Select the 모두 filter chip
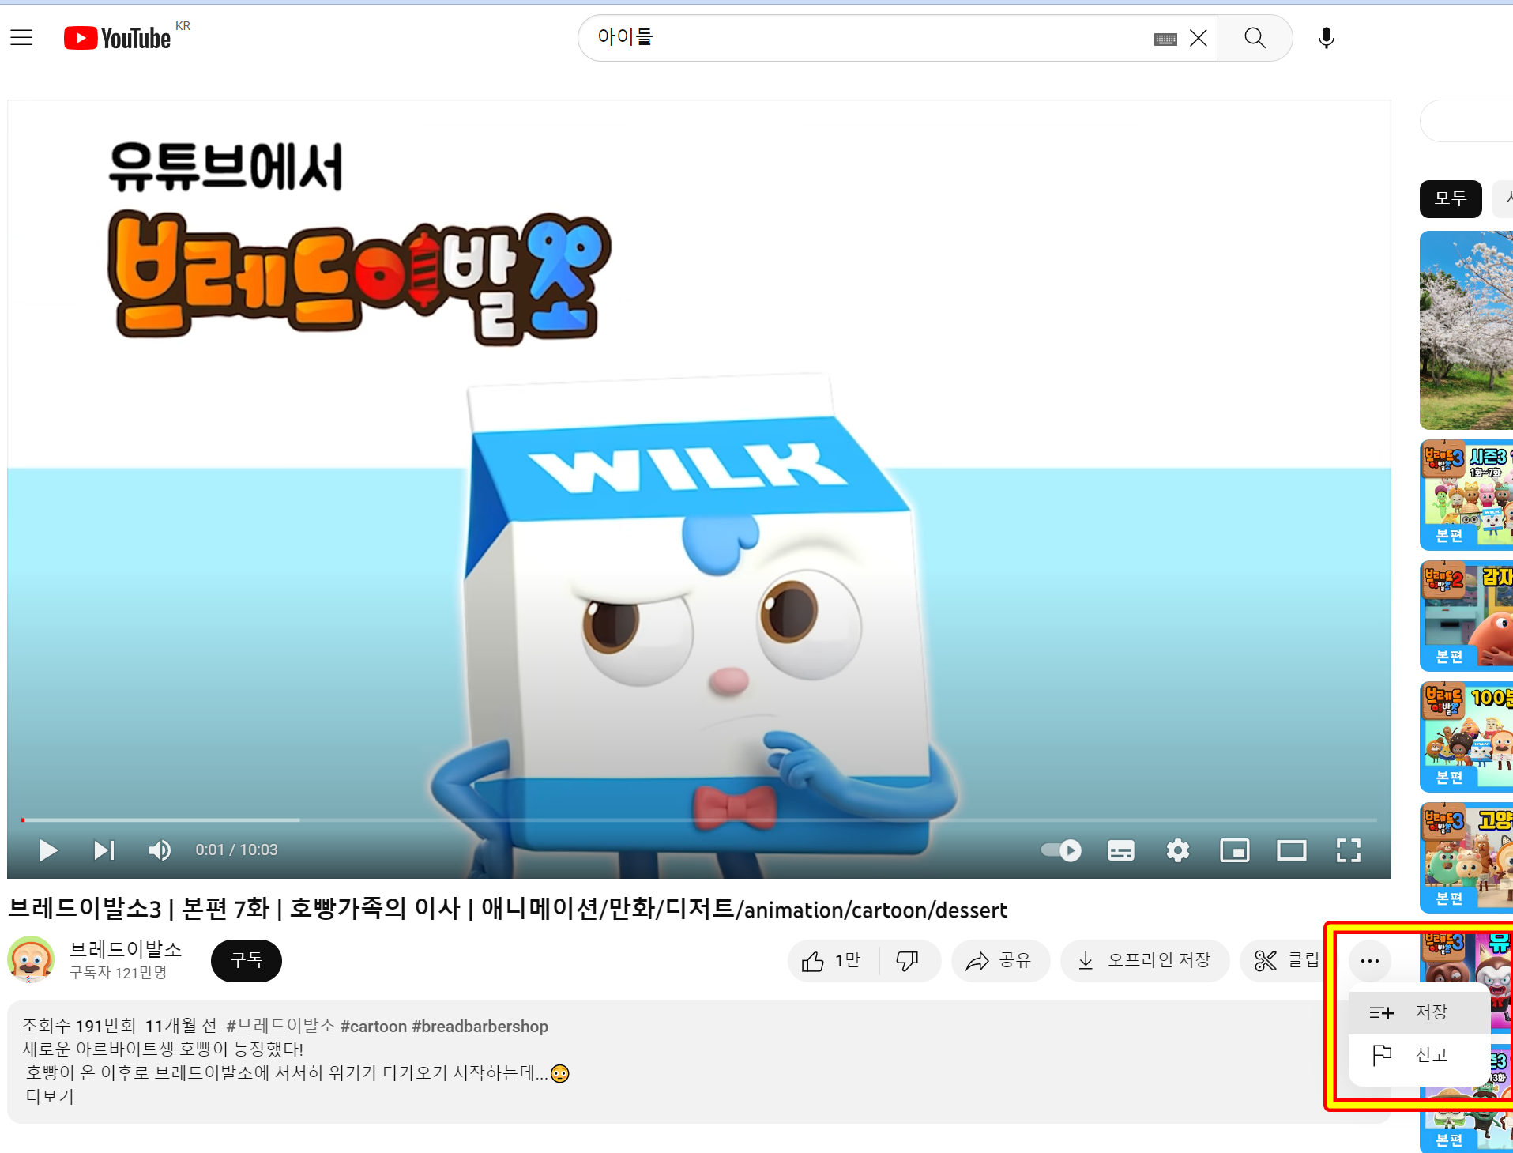Screen dimensions: 1513x1153 point(1451,198)
